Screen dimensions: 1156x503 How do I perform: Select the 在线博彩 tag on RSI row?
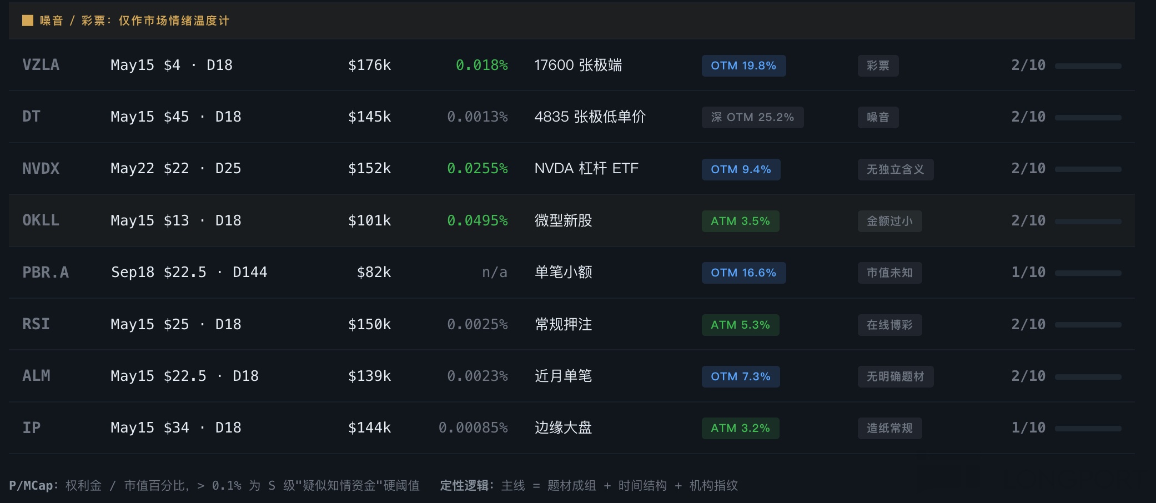click(889, 325)
